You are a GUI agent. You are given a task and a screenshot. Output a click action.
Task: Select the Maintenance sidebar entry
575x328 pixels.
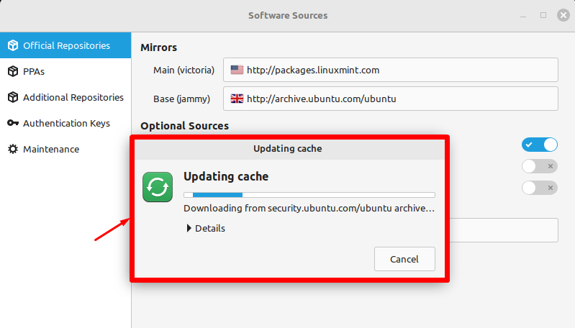coord(50,149)
